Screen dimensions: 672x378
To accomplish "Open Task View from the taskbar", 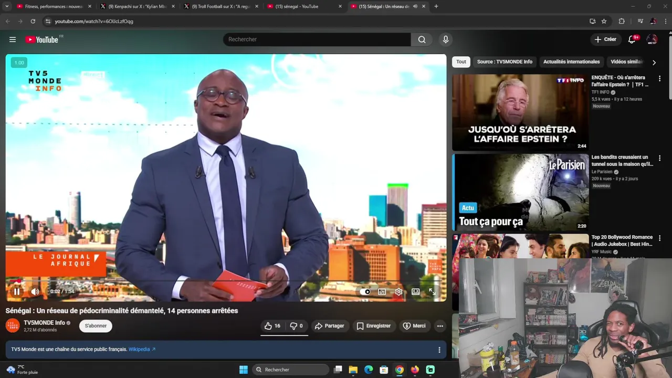I will pyautogui.click(x=338, y=370).
